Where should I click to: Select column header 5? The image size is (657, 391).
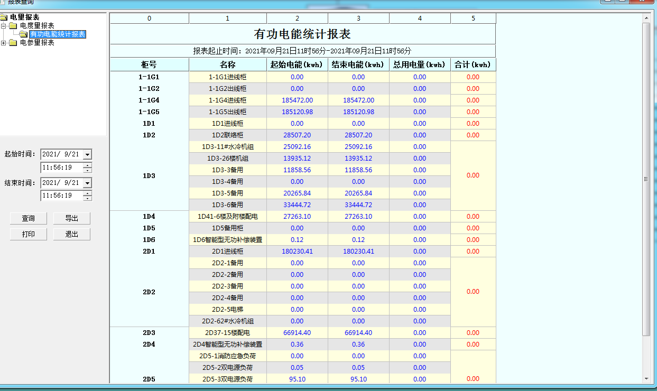click(x=473, y=18)
